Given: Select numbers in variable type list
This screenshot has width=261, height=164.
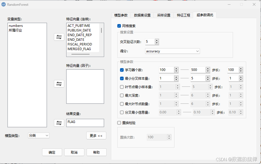Looking at the screenshot, I should tap(16, 26).
